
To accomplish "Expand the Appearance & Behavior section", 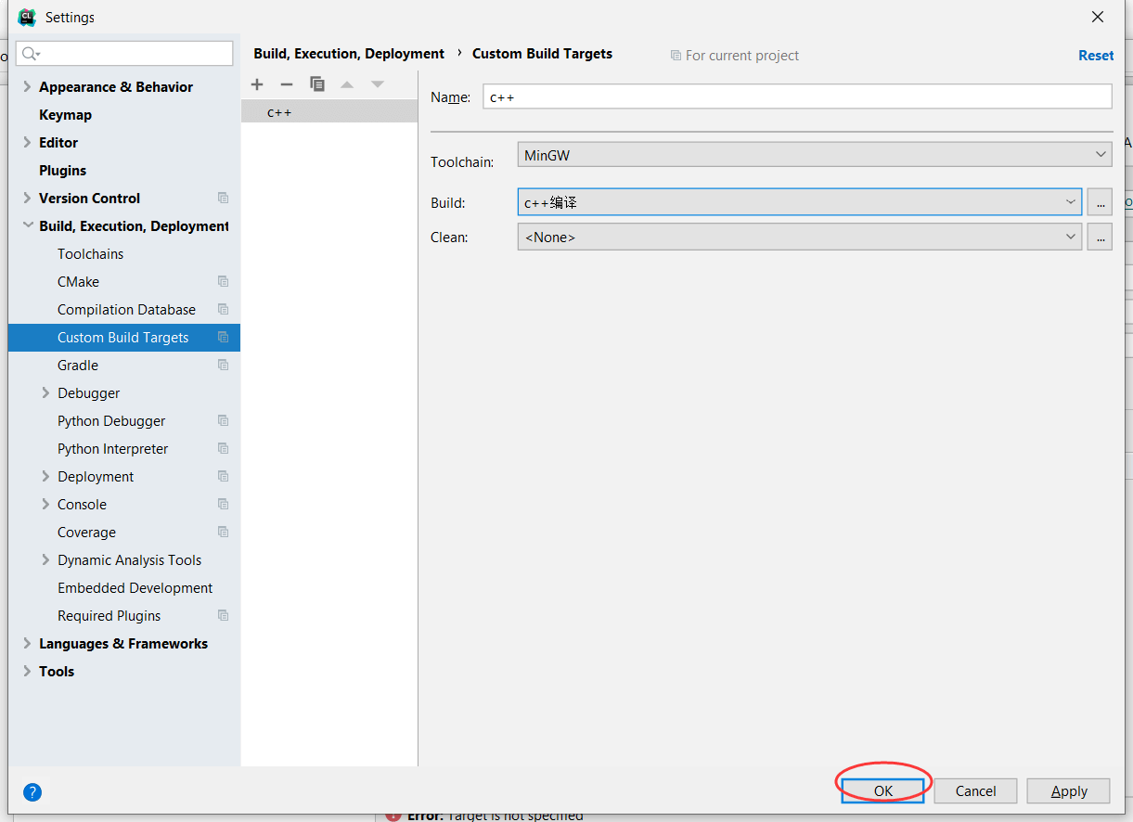I will tap(27, 87).
